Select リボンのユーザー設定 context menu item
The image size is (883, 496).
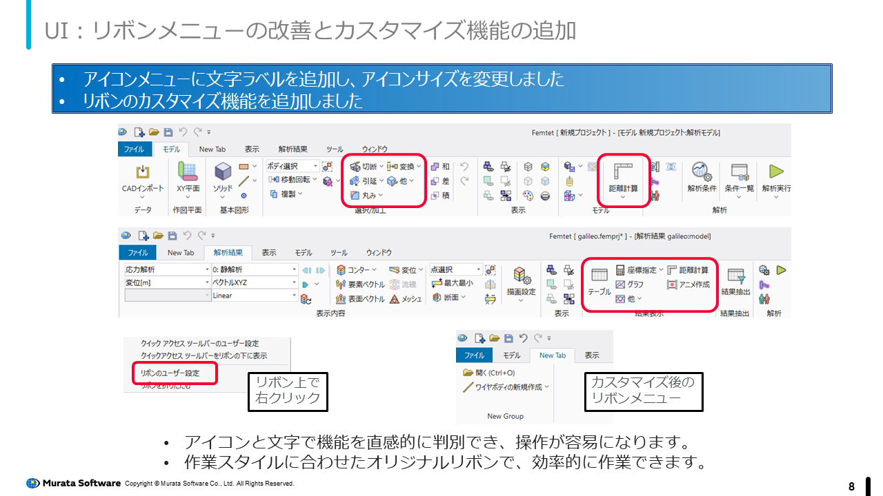point(170,373)
